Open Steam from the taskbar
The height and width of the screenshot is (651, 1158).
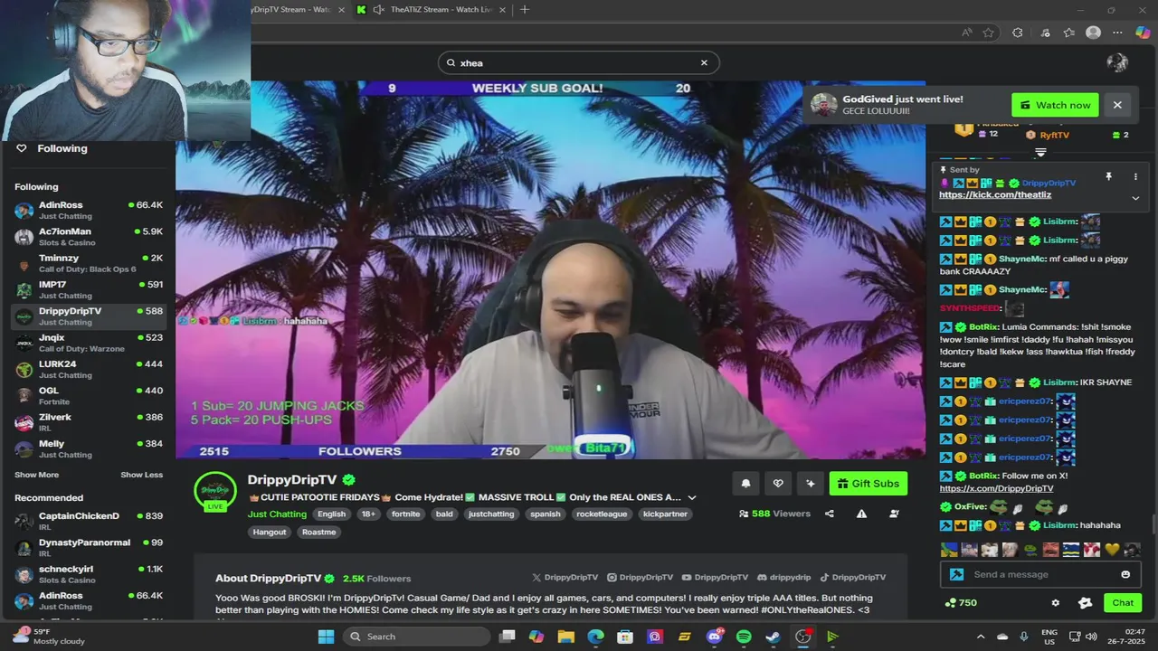tap(773, 637)
